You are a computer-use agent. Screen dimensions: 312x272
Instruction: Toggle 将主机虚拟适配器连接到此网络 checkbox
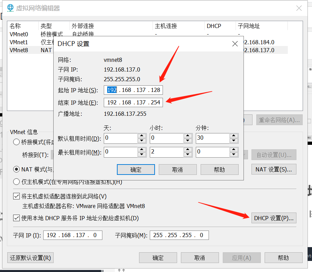(16, 196)
